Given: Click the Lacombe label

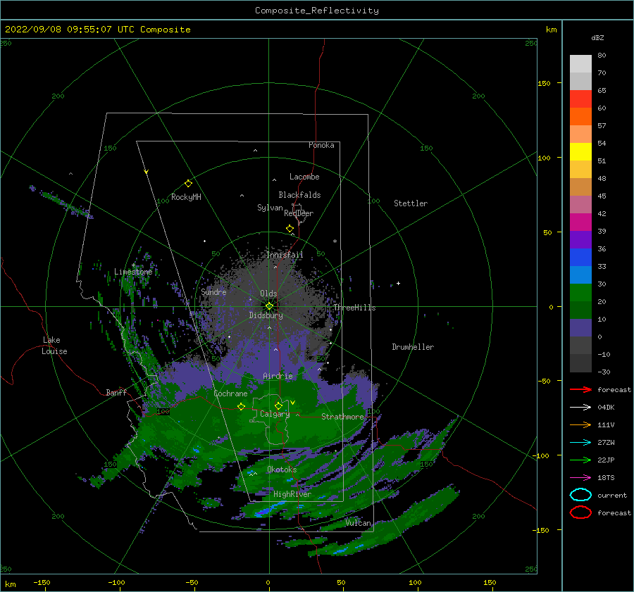Looking at the screenshot, I should click(x=304, y=177).
